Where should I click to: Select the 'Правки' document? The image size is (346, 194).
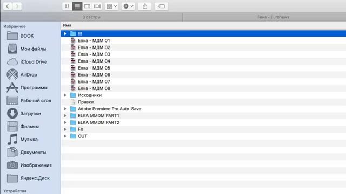point(86,102)
